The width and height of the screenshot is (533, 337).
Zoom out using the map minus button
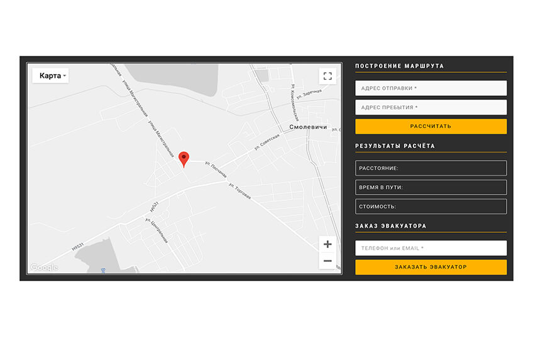click(327, 261)
